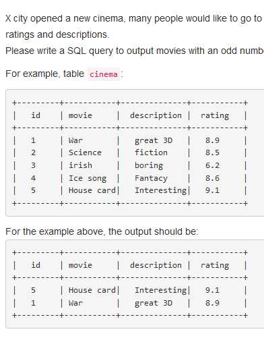
Task: Click the description header in the first table
Action: pyautogui.click(x=156, y=115)
